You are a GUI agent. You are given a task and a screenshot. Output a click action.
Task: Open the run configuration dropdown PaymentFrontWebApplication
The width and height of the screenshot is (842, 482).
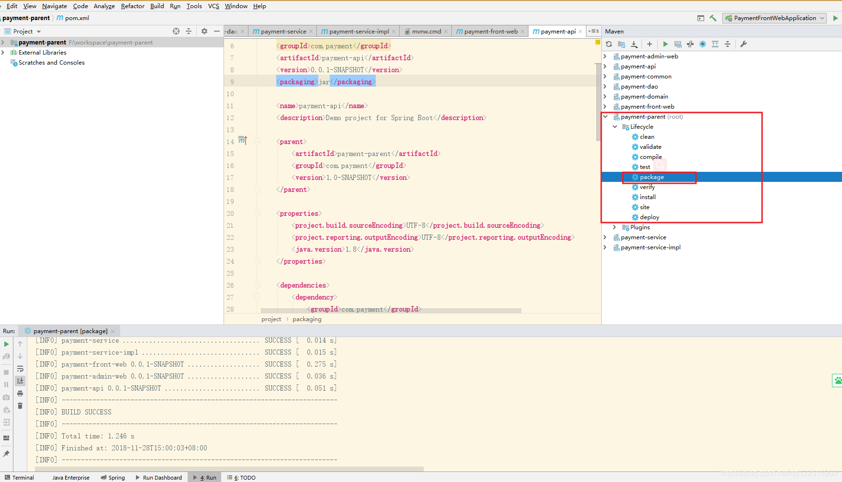(x=775, y=18)
